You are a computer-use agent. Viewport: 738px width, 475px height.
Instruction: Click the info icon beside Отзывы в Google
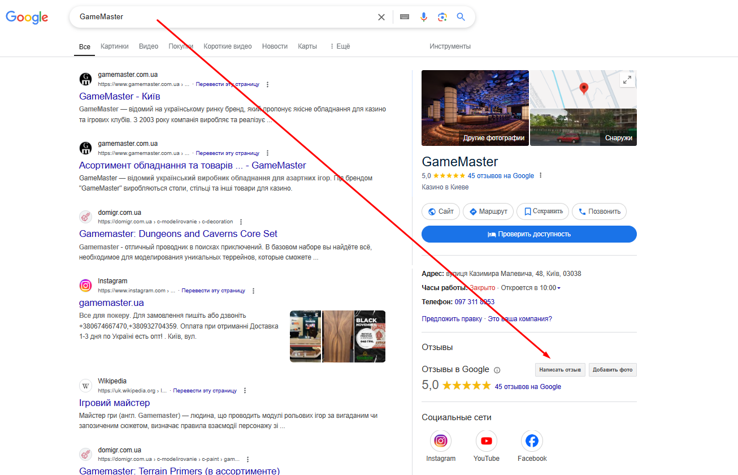[497, 370]
